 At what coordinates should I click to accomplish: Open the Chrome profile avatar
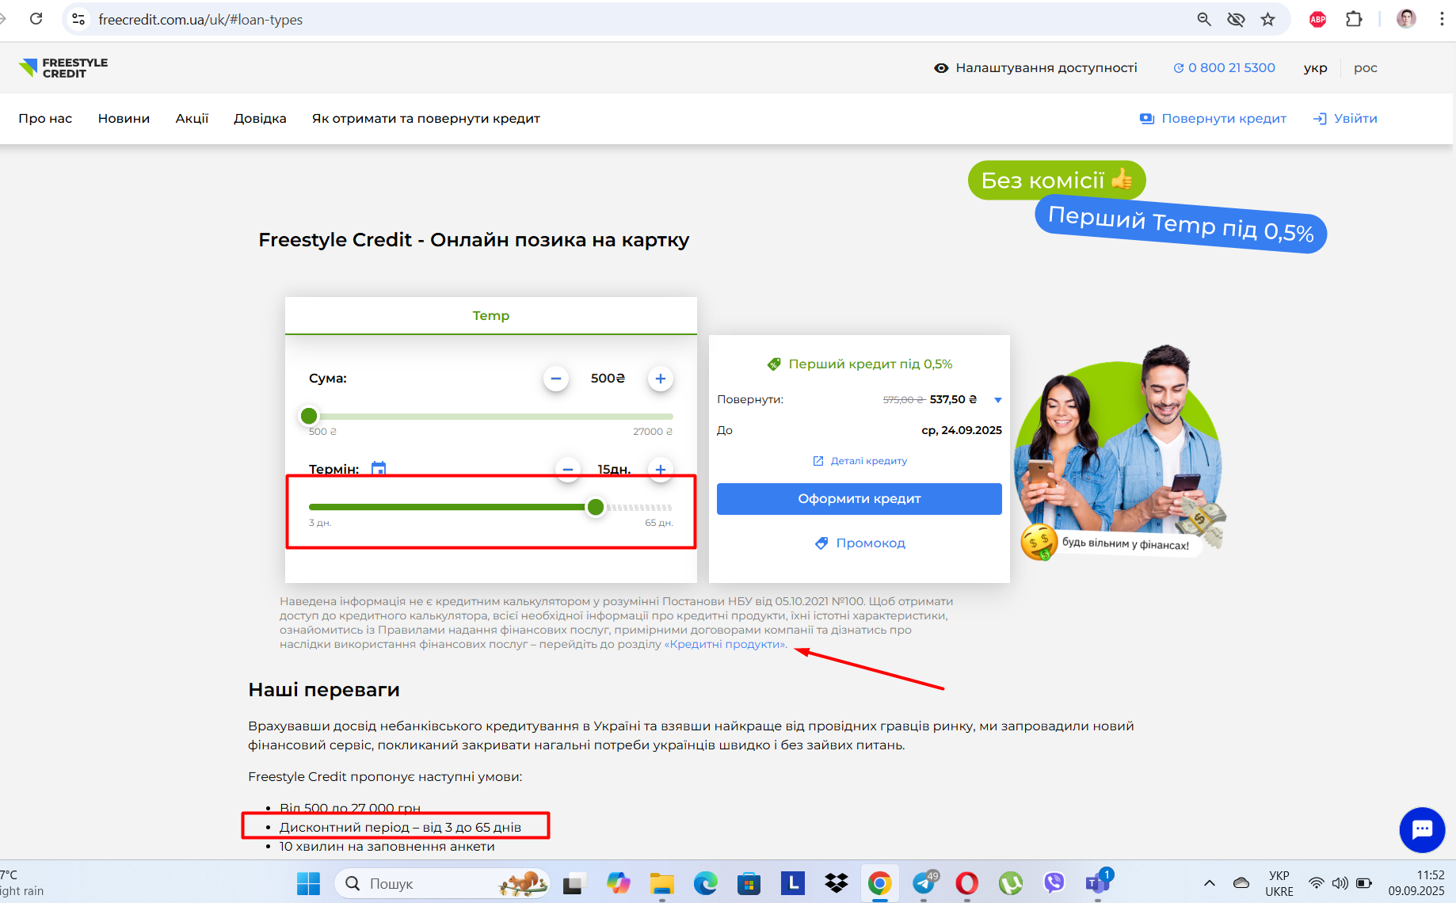pyautogui.click(x=1406, y=19)
